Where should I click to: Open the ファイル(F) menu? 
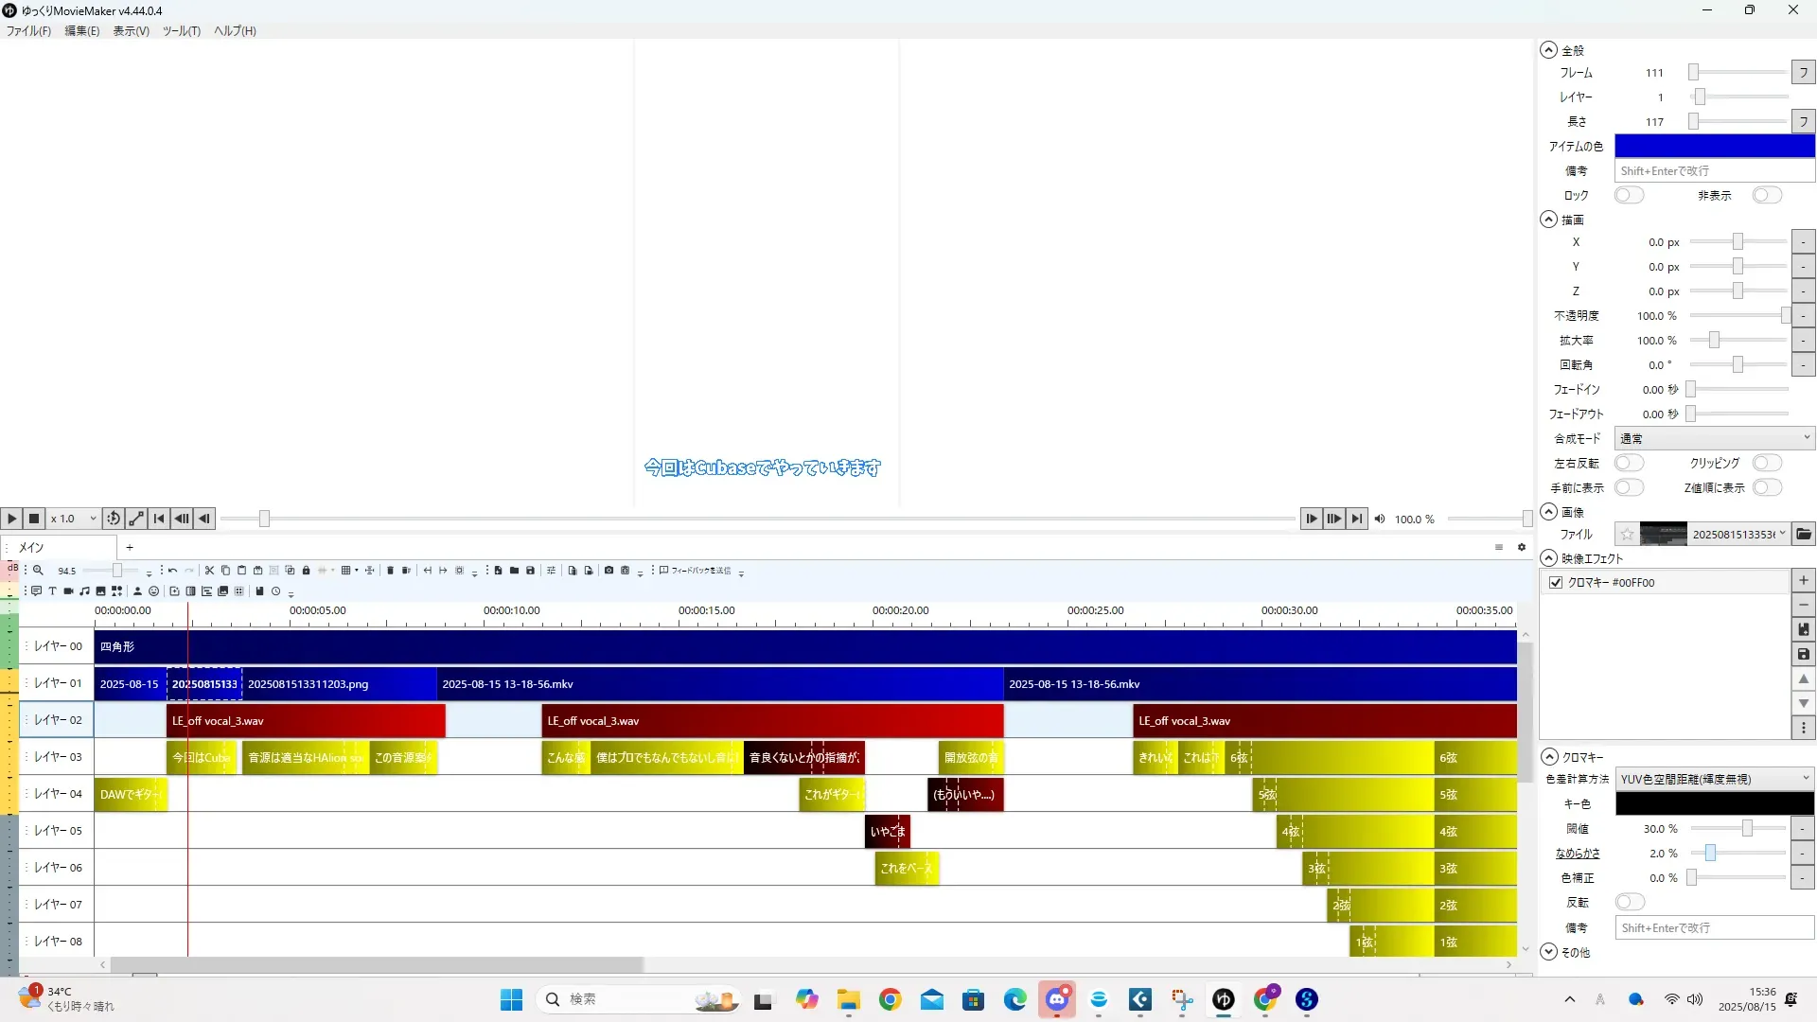pyautogui.click(x=28, y=31)
